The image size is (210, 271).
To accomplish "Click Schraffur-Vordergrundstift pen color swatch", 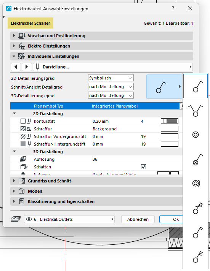I will pyautogui.click(x=170, y=136).
